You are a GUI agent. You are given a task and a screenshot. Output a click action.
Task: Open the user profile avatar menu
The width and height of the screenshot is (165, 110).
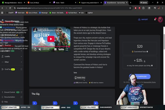[160, 20]
